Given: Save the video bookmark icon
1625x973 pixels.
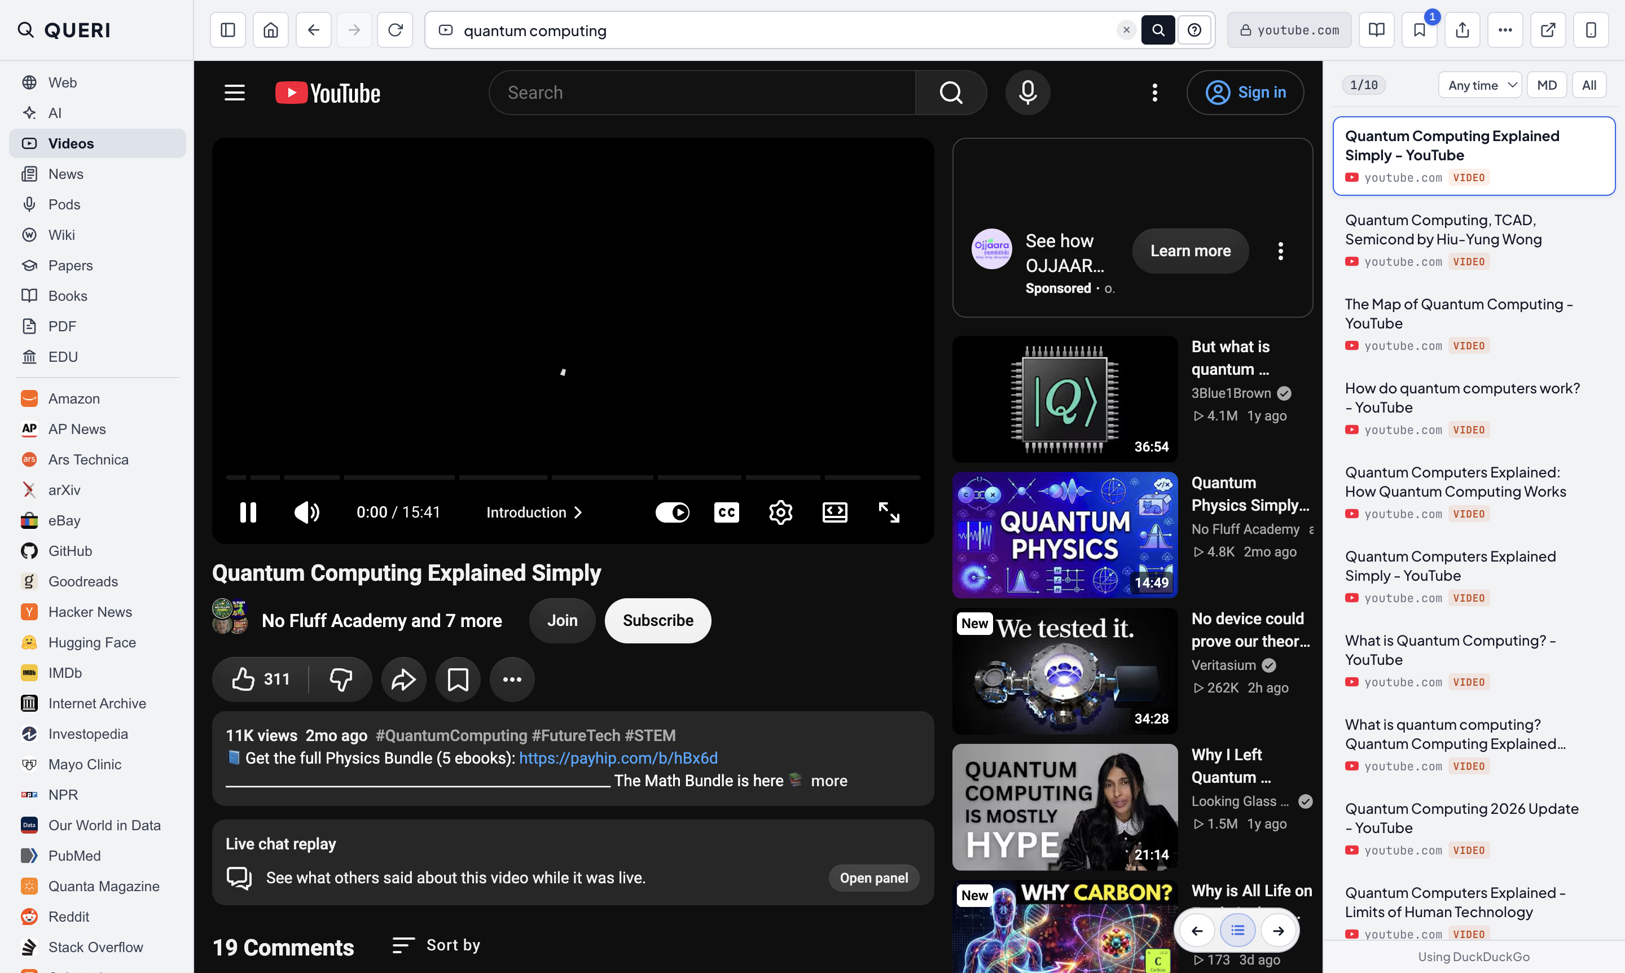Looking at the screenshot, I should click(458, 680).
